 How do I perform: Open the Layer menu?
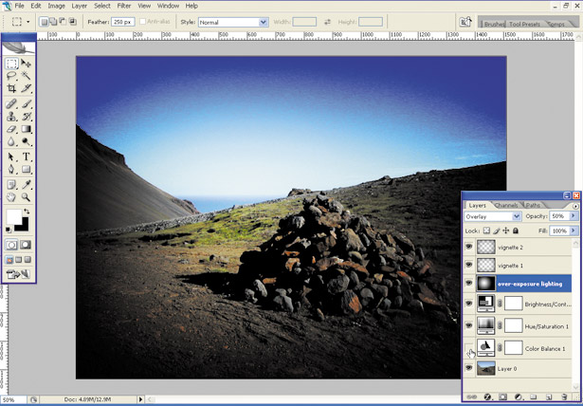pyautogui.click(x=80, y=6)
